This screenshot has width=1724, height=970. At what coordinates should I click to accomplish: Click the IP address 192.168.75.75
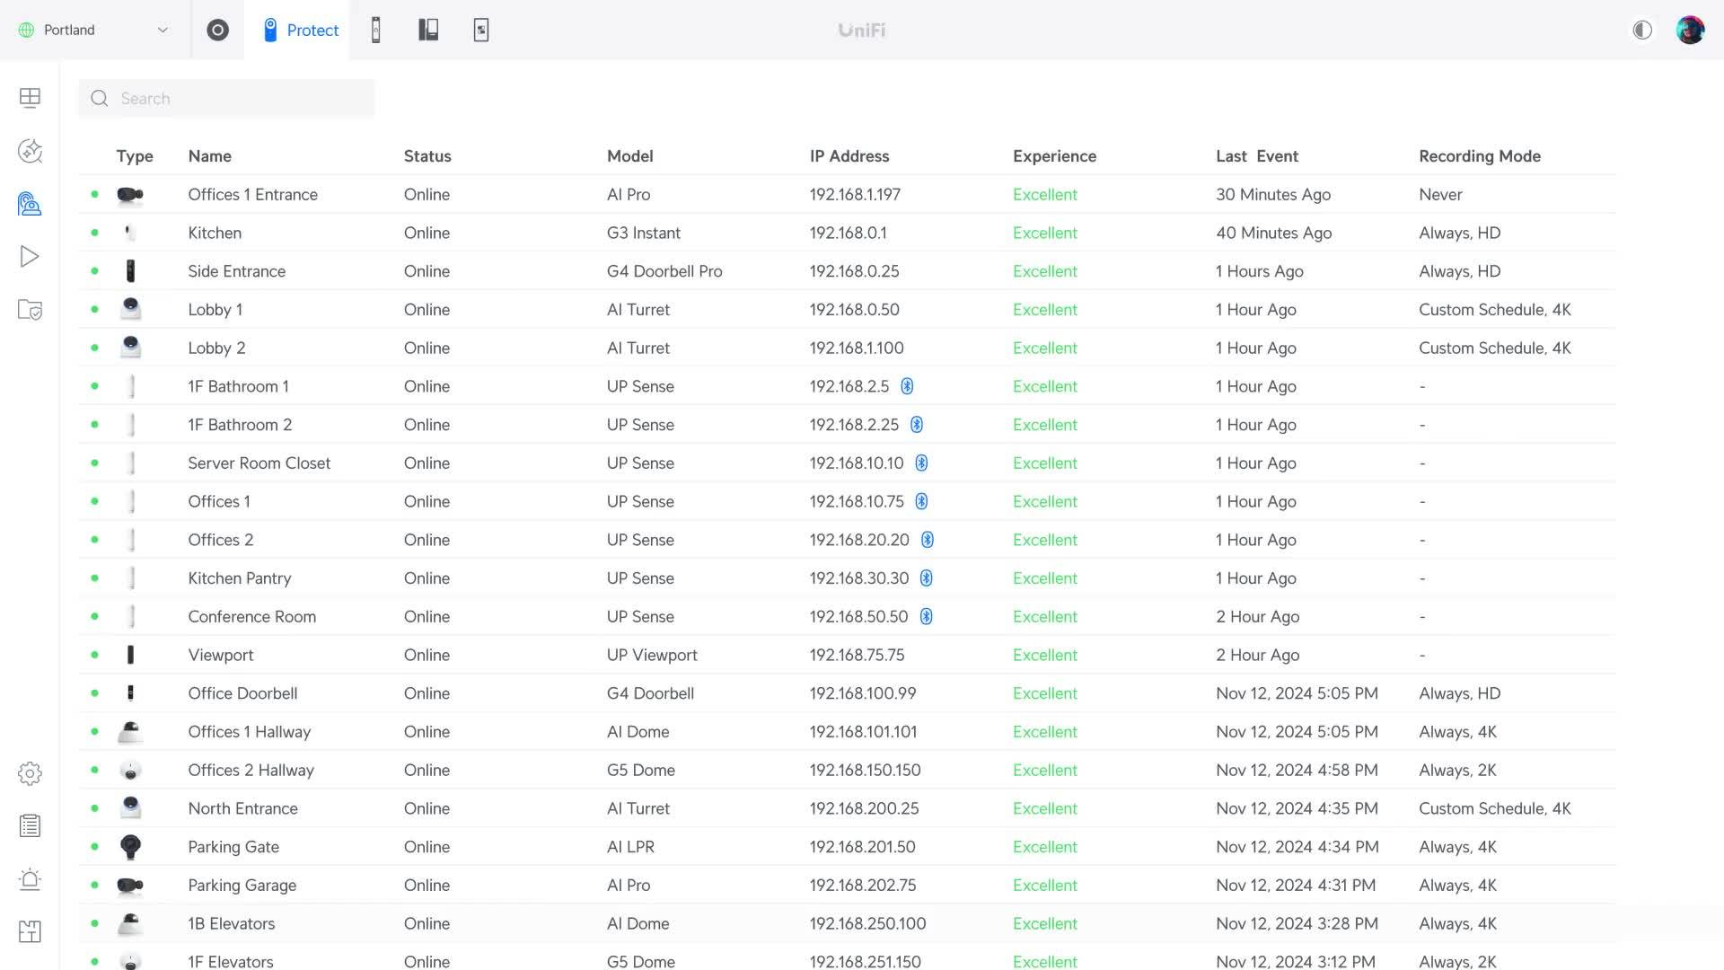(x=857, y=655)
